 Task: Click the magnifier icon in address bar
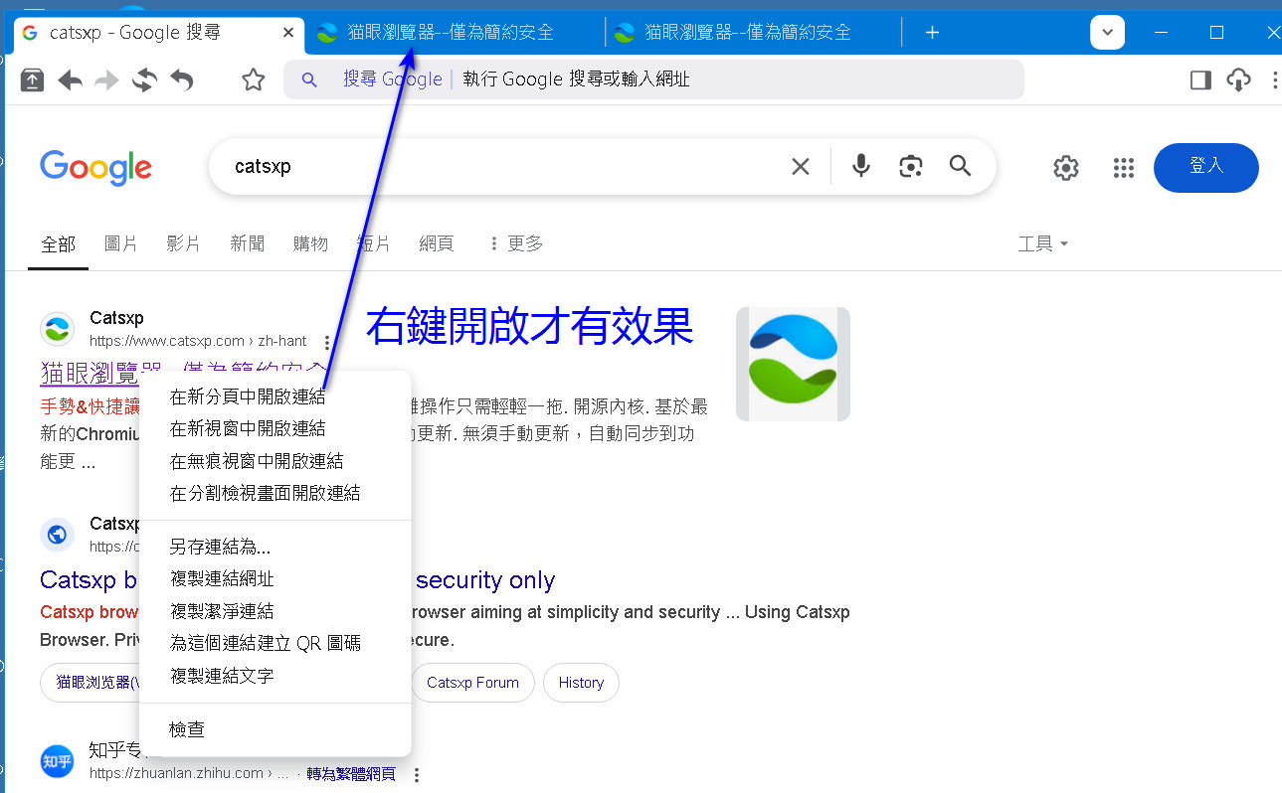tap(309, 79)
